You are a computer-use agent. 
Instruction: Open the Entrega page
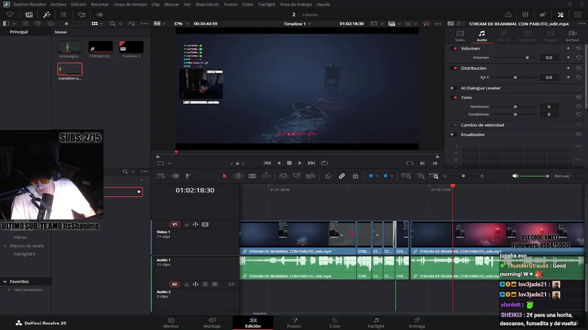417,323
